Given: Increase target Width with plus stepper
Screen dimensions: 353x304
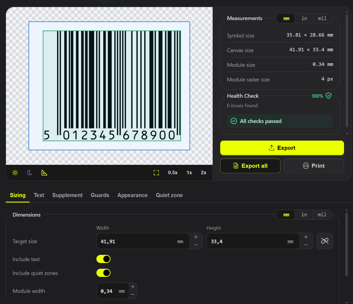Looking at the screenshot, I should click(196, 237).
